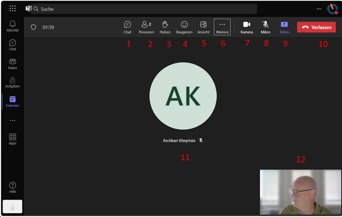Show the Personen participants list
This screenshot has width=342, height=217.
coord(146,27)
